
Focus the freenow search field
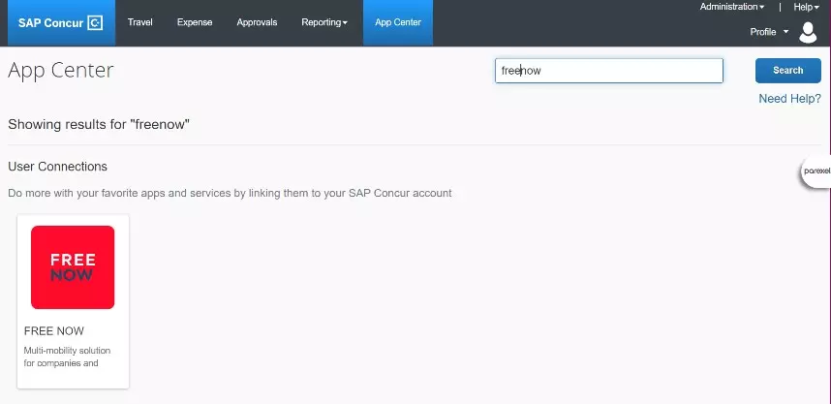tap(609, 71)
